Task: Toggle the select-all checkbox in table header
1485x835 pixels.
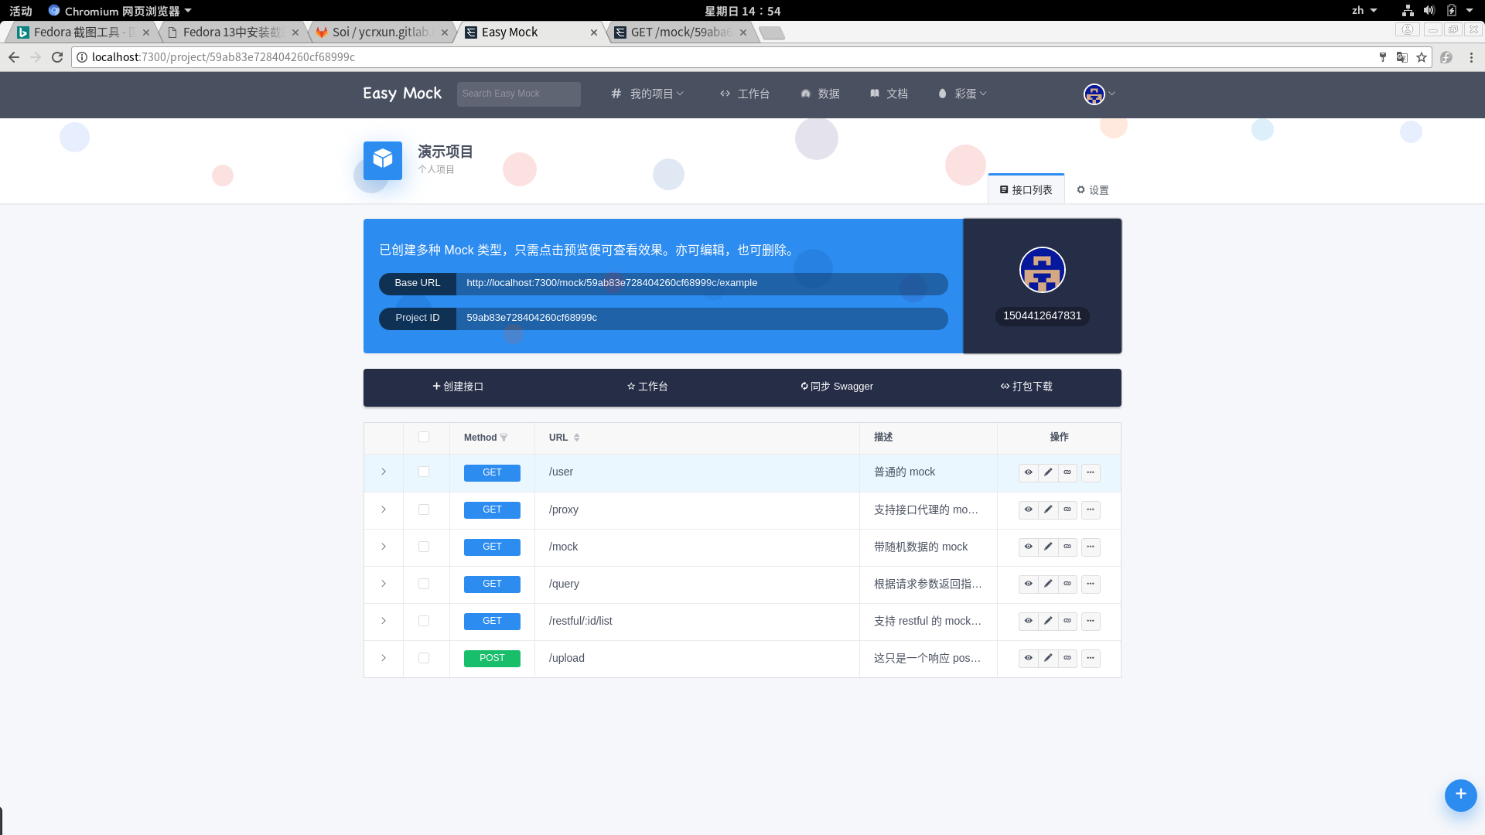Action: (424, 437)
